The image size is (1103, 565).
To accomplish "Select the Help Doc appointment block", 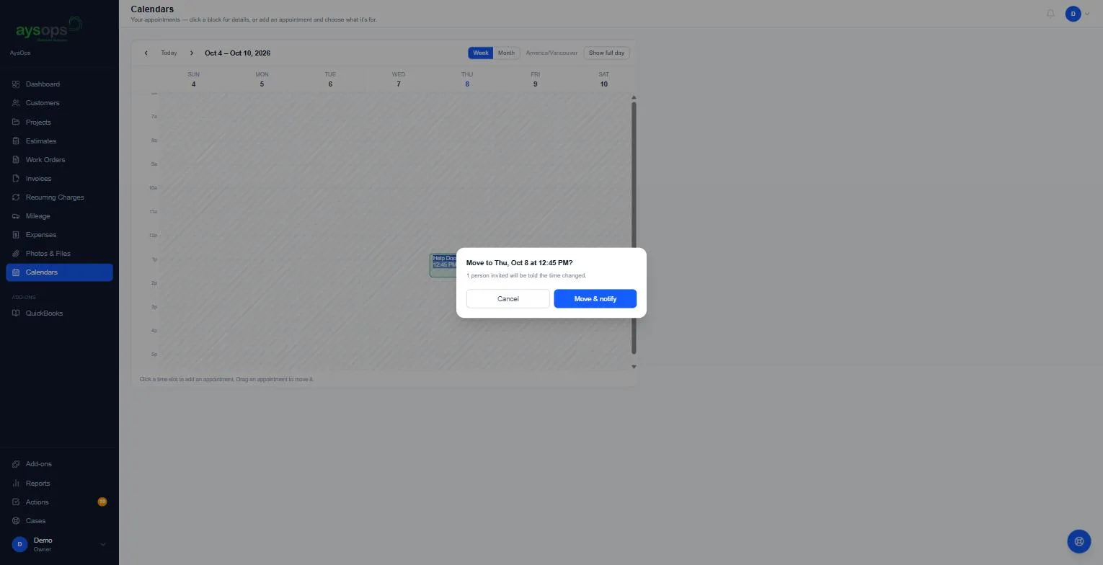I will pos(443,264).
